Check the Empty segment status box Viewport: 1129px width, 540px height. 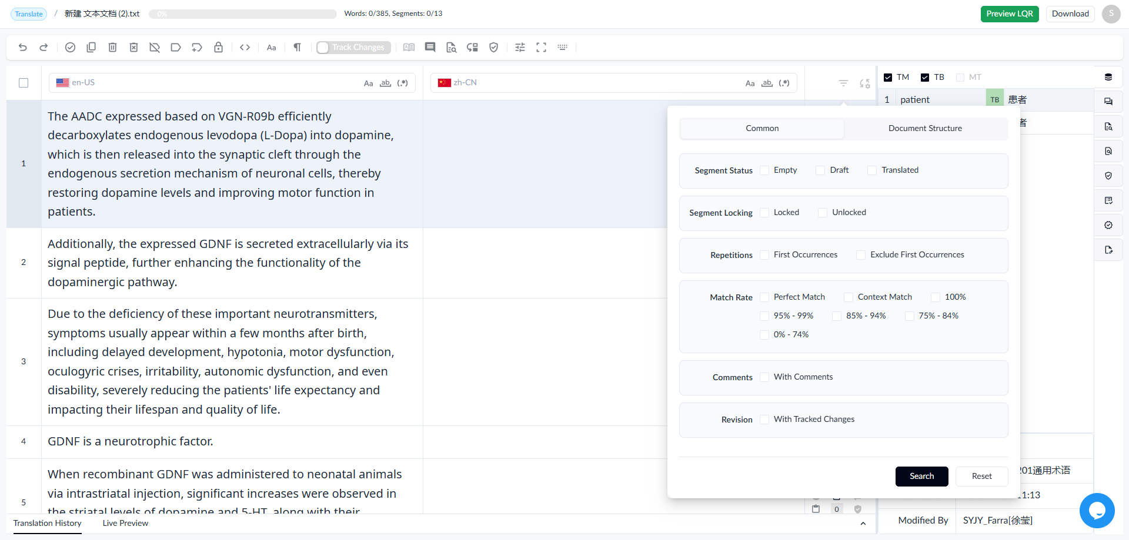[x=764, y=170]
